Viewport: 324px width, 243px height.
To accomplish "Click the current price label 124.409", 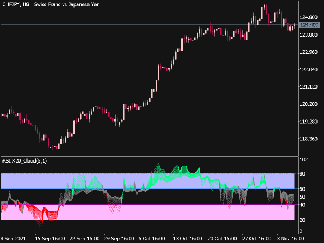I will click(309, 25).
